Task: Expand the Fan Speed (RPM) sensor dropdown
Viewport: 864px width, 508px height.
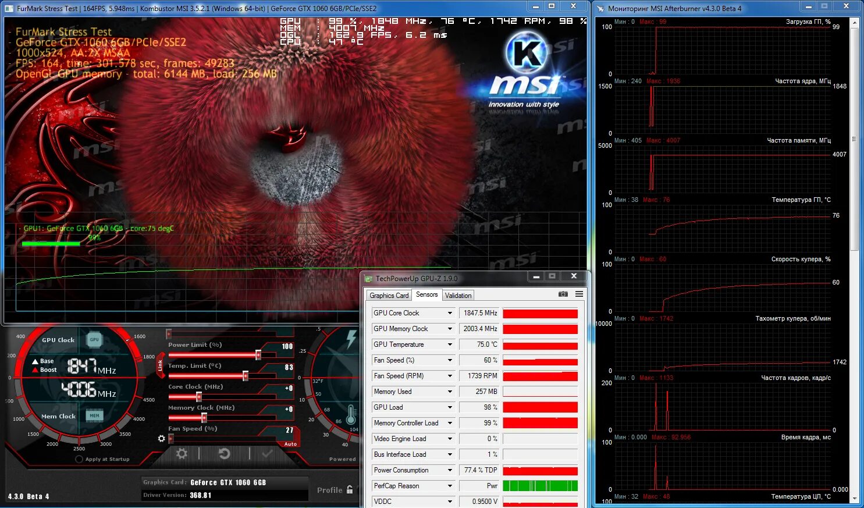Action: [450, 376]
